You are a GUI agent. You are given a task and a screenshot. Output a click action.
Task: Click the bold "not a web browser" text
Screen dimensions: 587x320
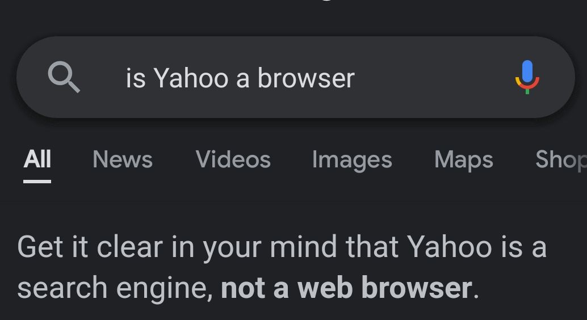(346, 288)
